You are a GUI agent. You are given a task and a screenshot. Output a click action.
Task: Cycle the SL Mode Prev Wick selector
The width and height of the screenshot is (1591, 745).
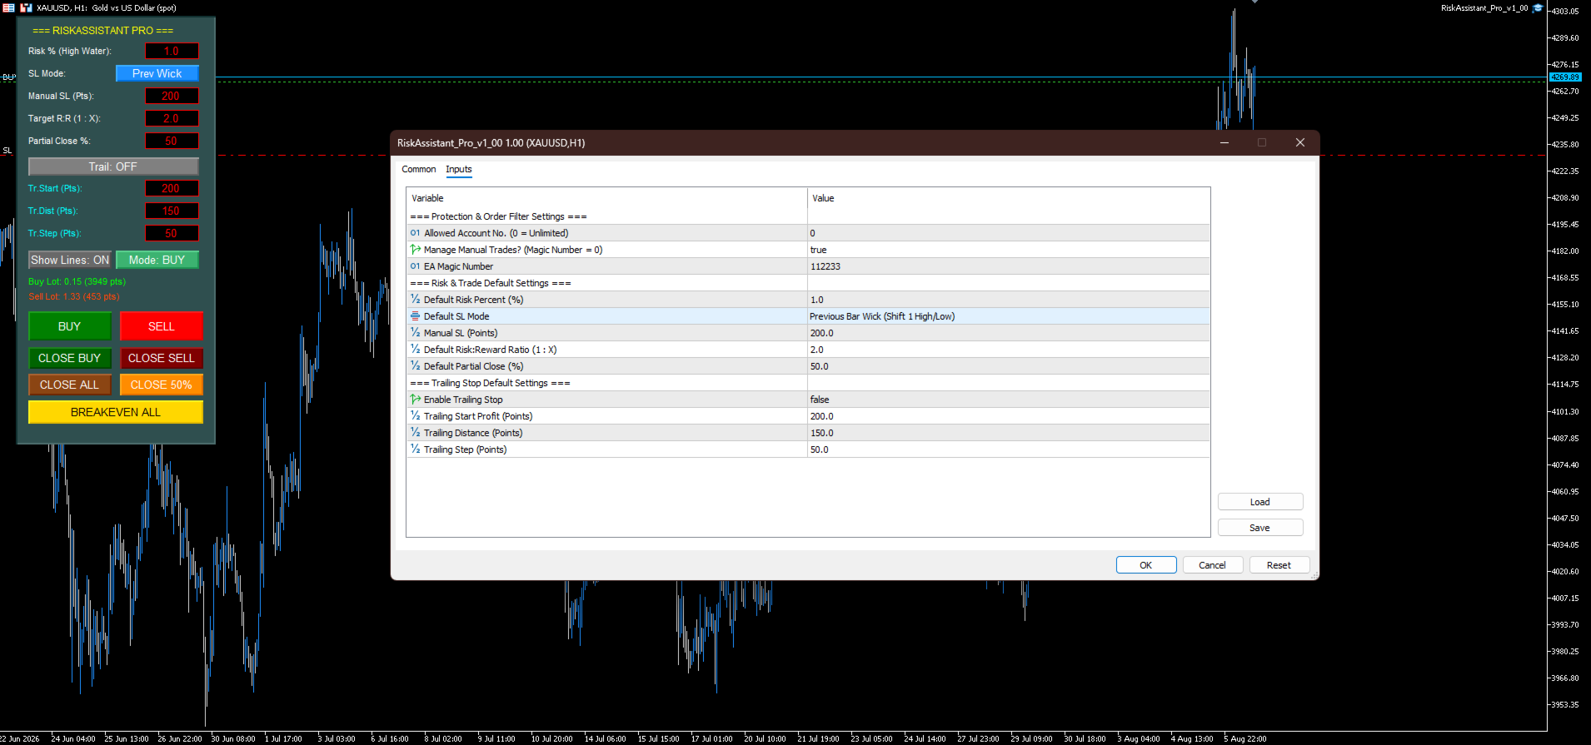[157, 73]
